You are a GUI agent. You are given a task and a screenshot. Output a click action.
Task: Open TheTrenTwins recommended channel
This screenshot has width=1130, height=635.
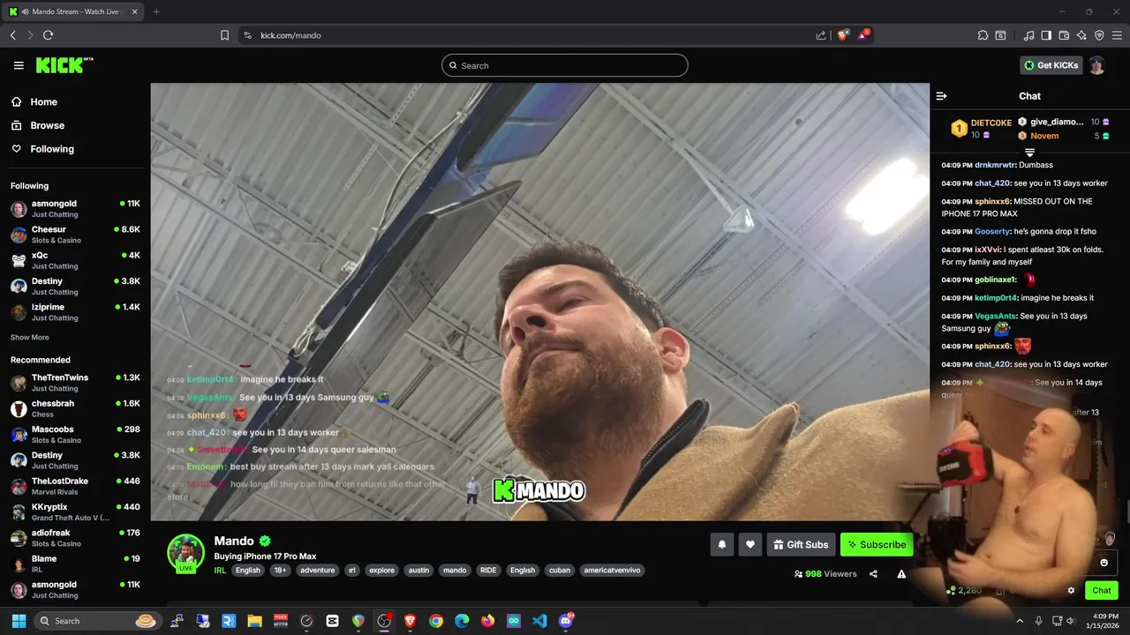[75, 383]
